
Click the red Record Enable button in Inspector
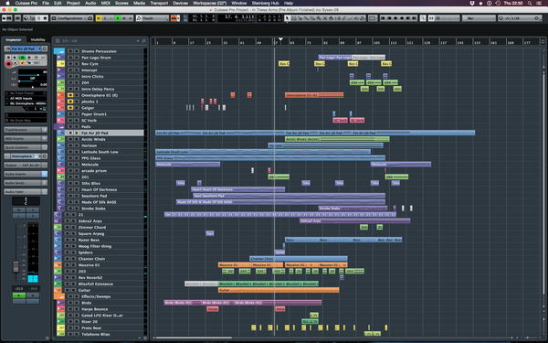(9, 64)
